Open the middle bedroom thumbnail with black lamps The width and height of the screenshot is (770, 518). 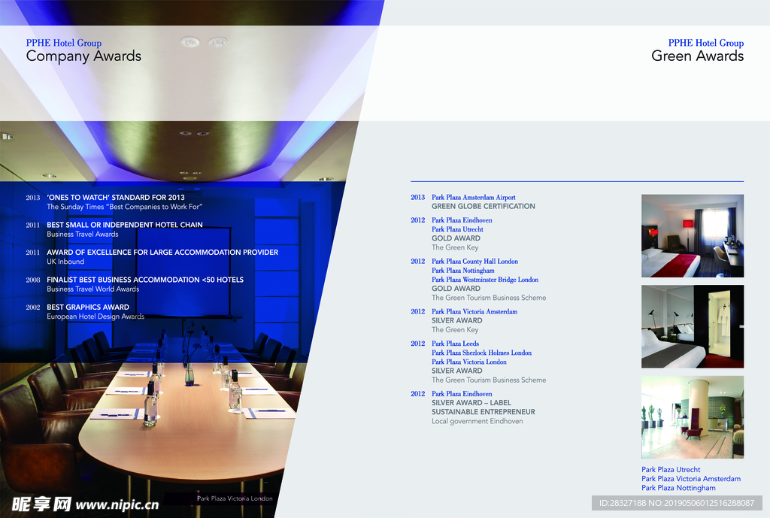coord(692,326)
